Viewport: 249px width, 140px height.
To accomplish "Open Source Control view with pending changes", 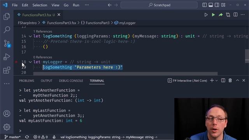I will (x=7, y=43).
